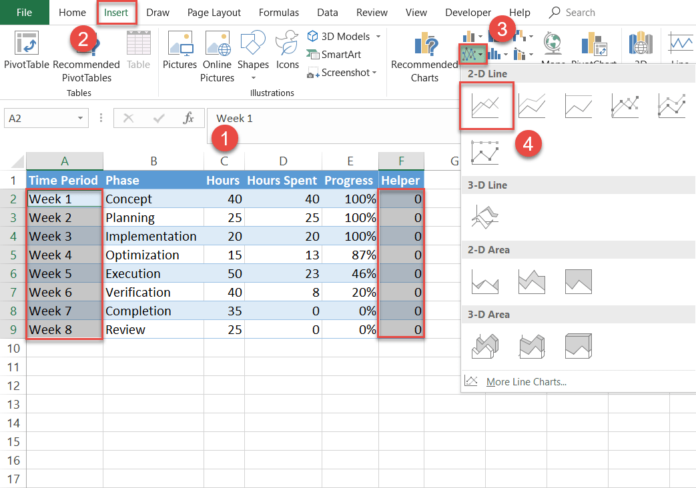Expand the Screenshot dropdown
The width and height of the screenshot is (696, 488).
[x=374, y=72]
